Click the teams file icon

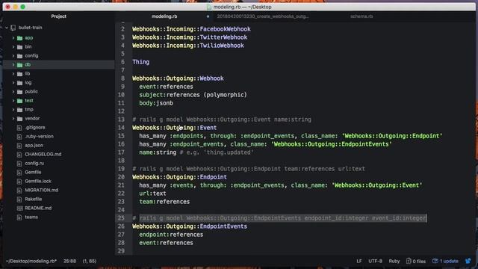[x=19, y=217]
